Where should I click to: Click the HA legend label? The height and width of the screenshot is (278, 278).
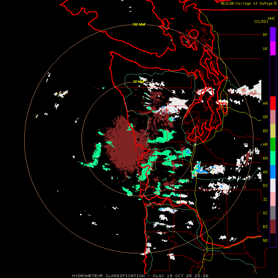pos(265,103)
